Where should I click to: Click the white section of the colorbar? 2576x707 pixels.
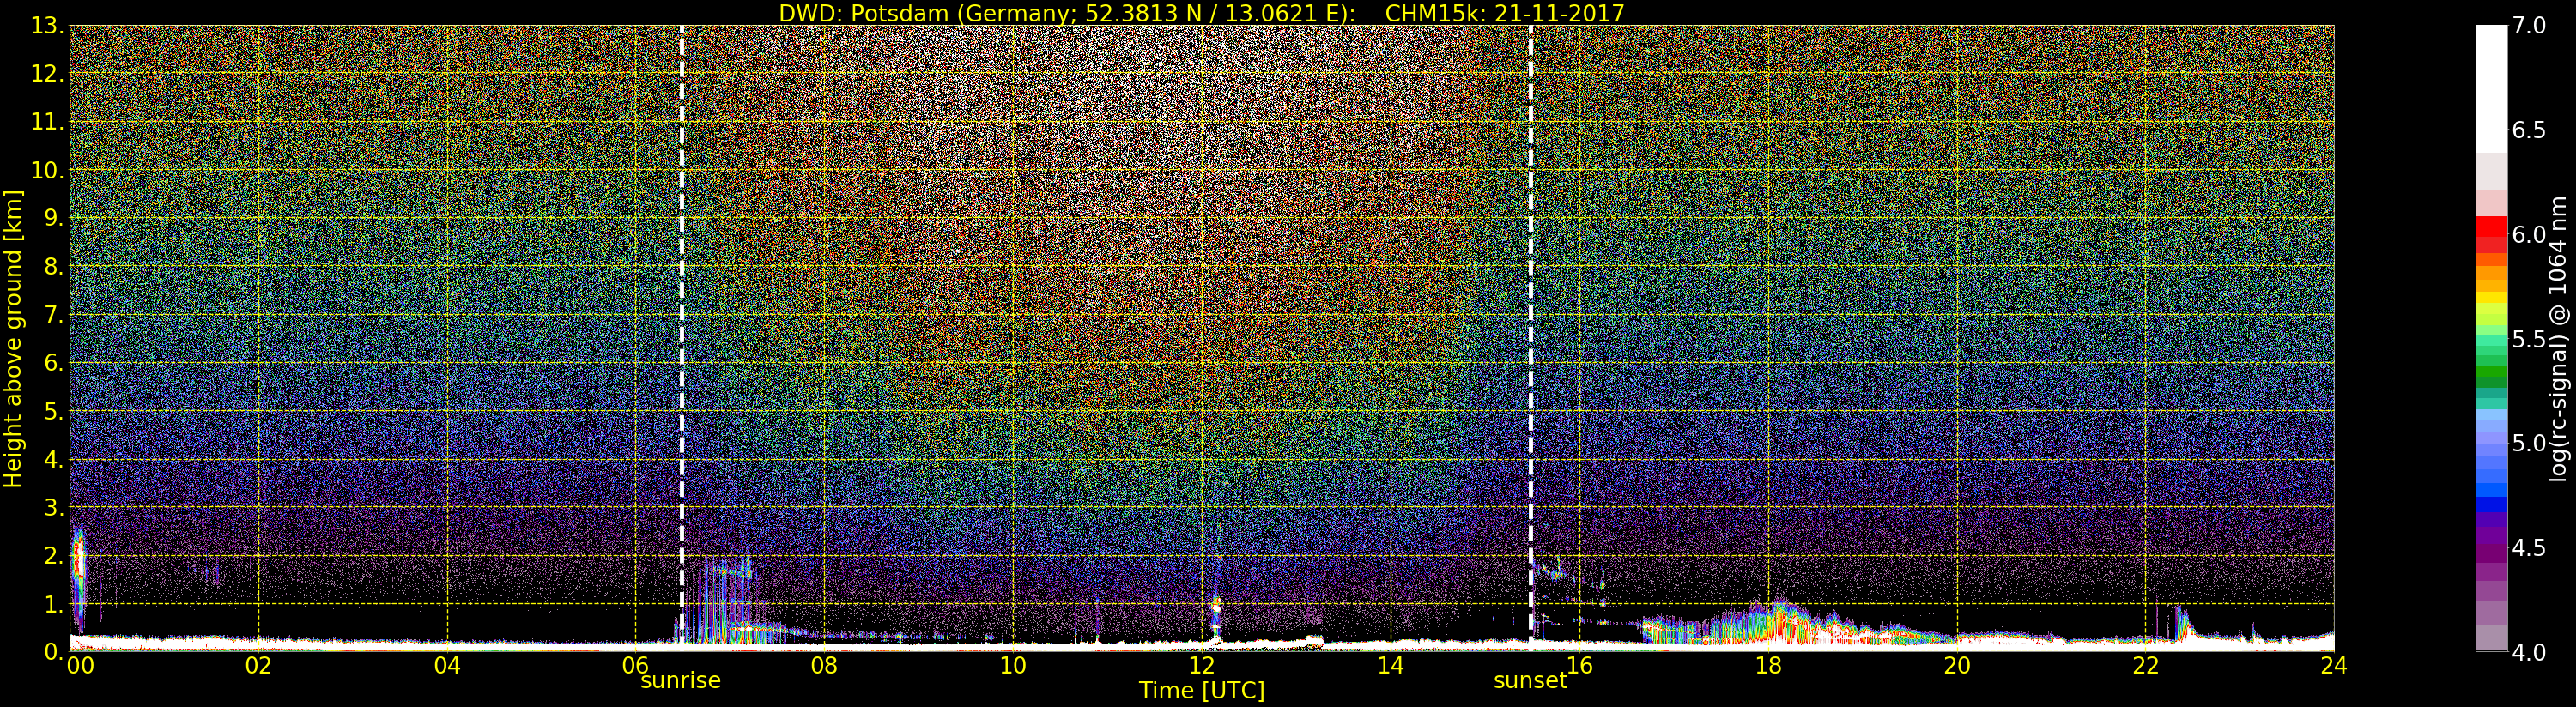pyautogui.click(x=2491, y=88)
